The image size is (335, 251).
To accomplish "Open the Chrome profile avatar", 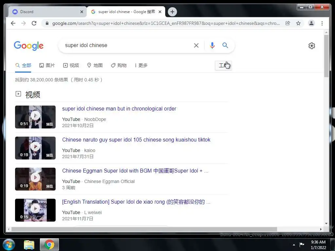I will pyautogui.click(x=311, y=23).
